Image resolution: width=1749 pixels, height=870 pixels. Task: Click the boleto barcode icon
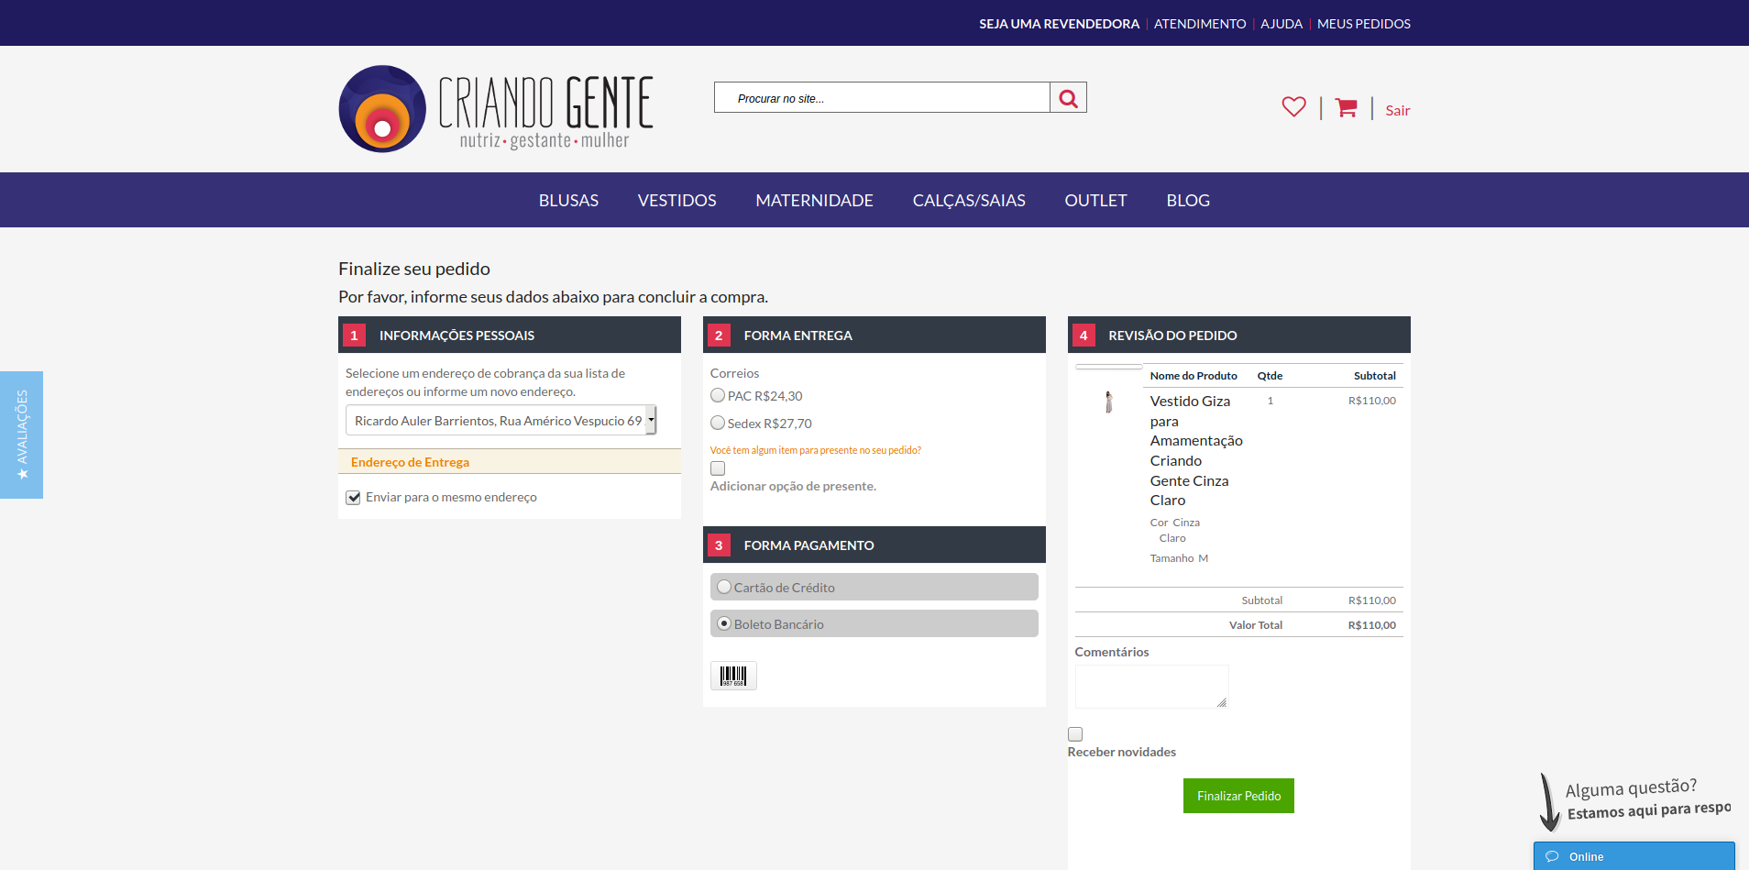click(x=733, y=676)
